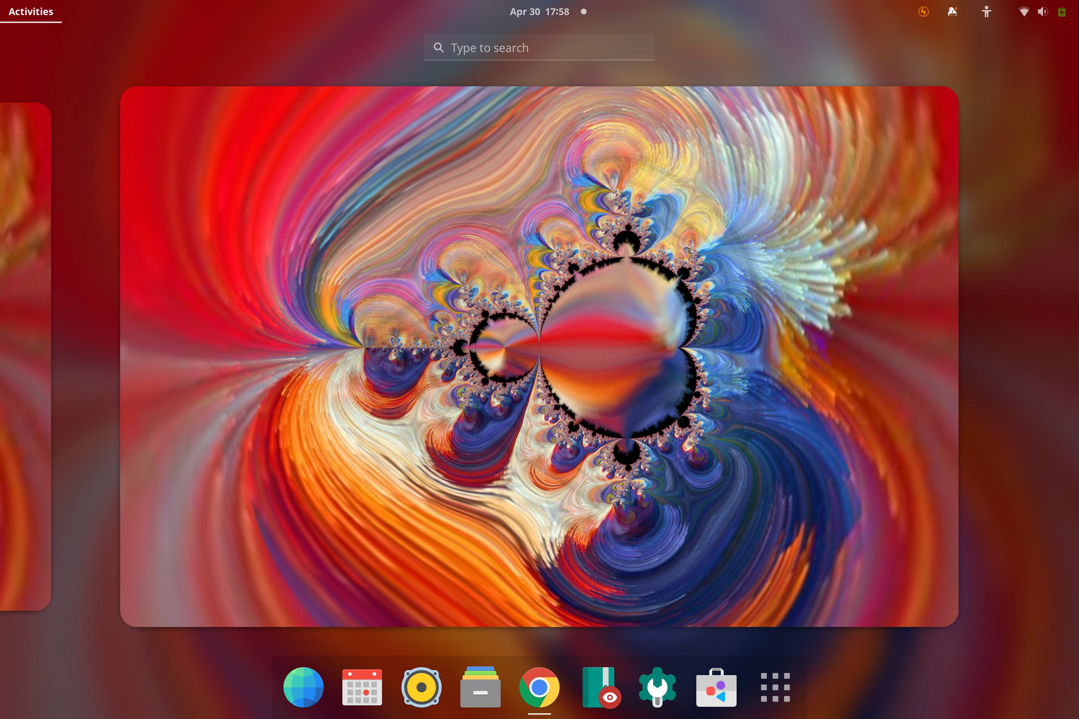Open the accessibility menu

tap(986, 12)
